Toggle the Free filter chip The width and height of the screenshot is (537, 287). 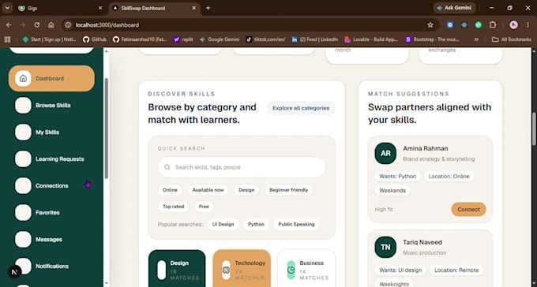tap(204, 207)
